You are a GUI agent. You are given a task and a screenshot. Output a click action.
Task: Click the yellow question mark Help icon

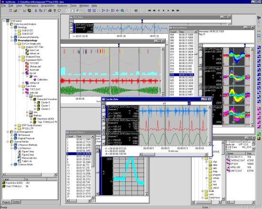pos(54,10)
